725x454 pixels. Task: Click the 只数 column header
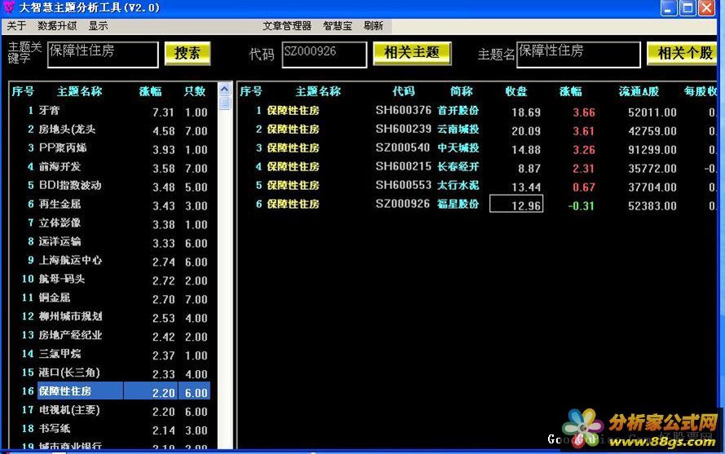(195, 91)
